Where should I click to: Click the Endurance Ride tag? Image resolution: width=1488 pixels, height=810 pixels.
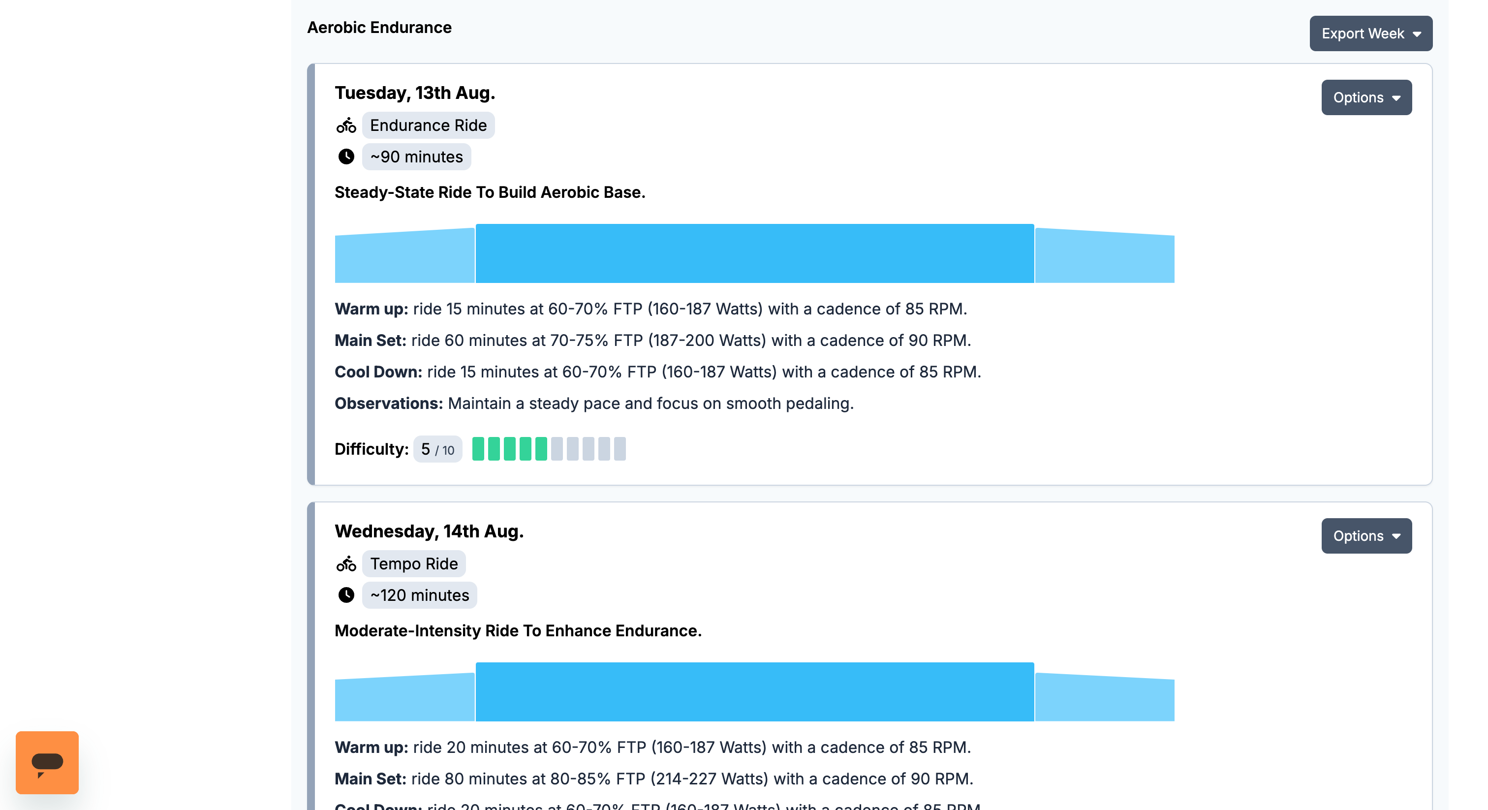[428, 125]
